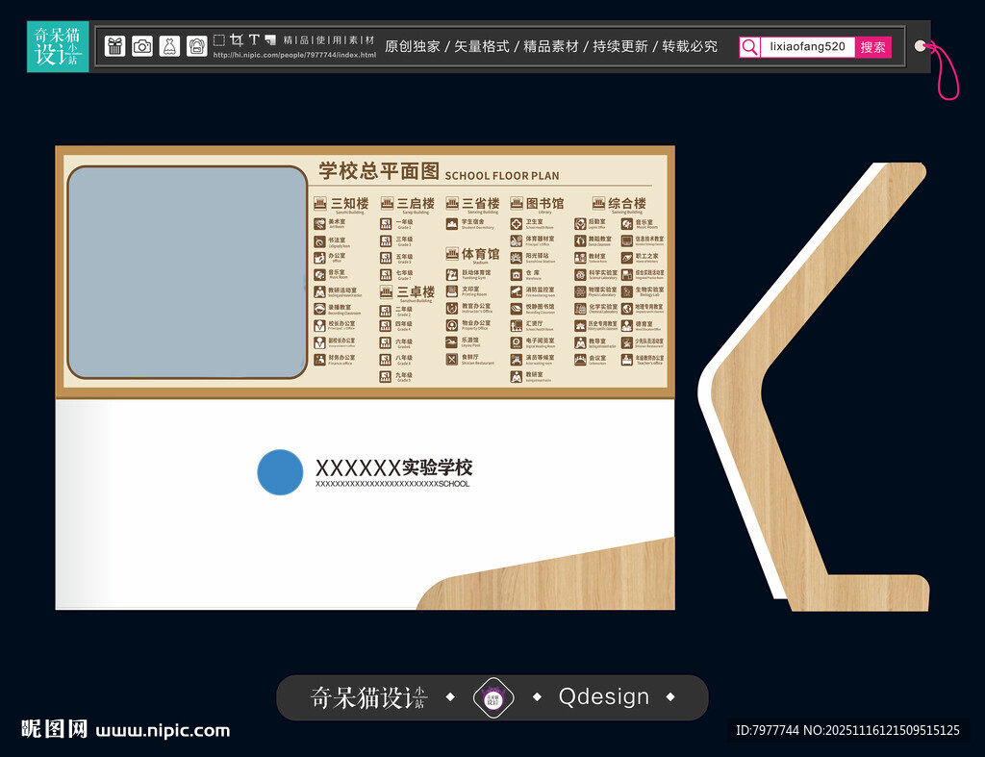Click the 教官办公室 label

[x=476, y=306]
